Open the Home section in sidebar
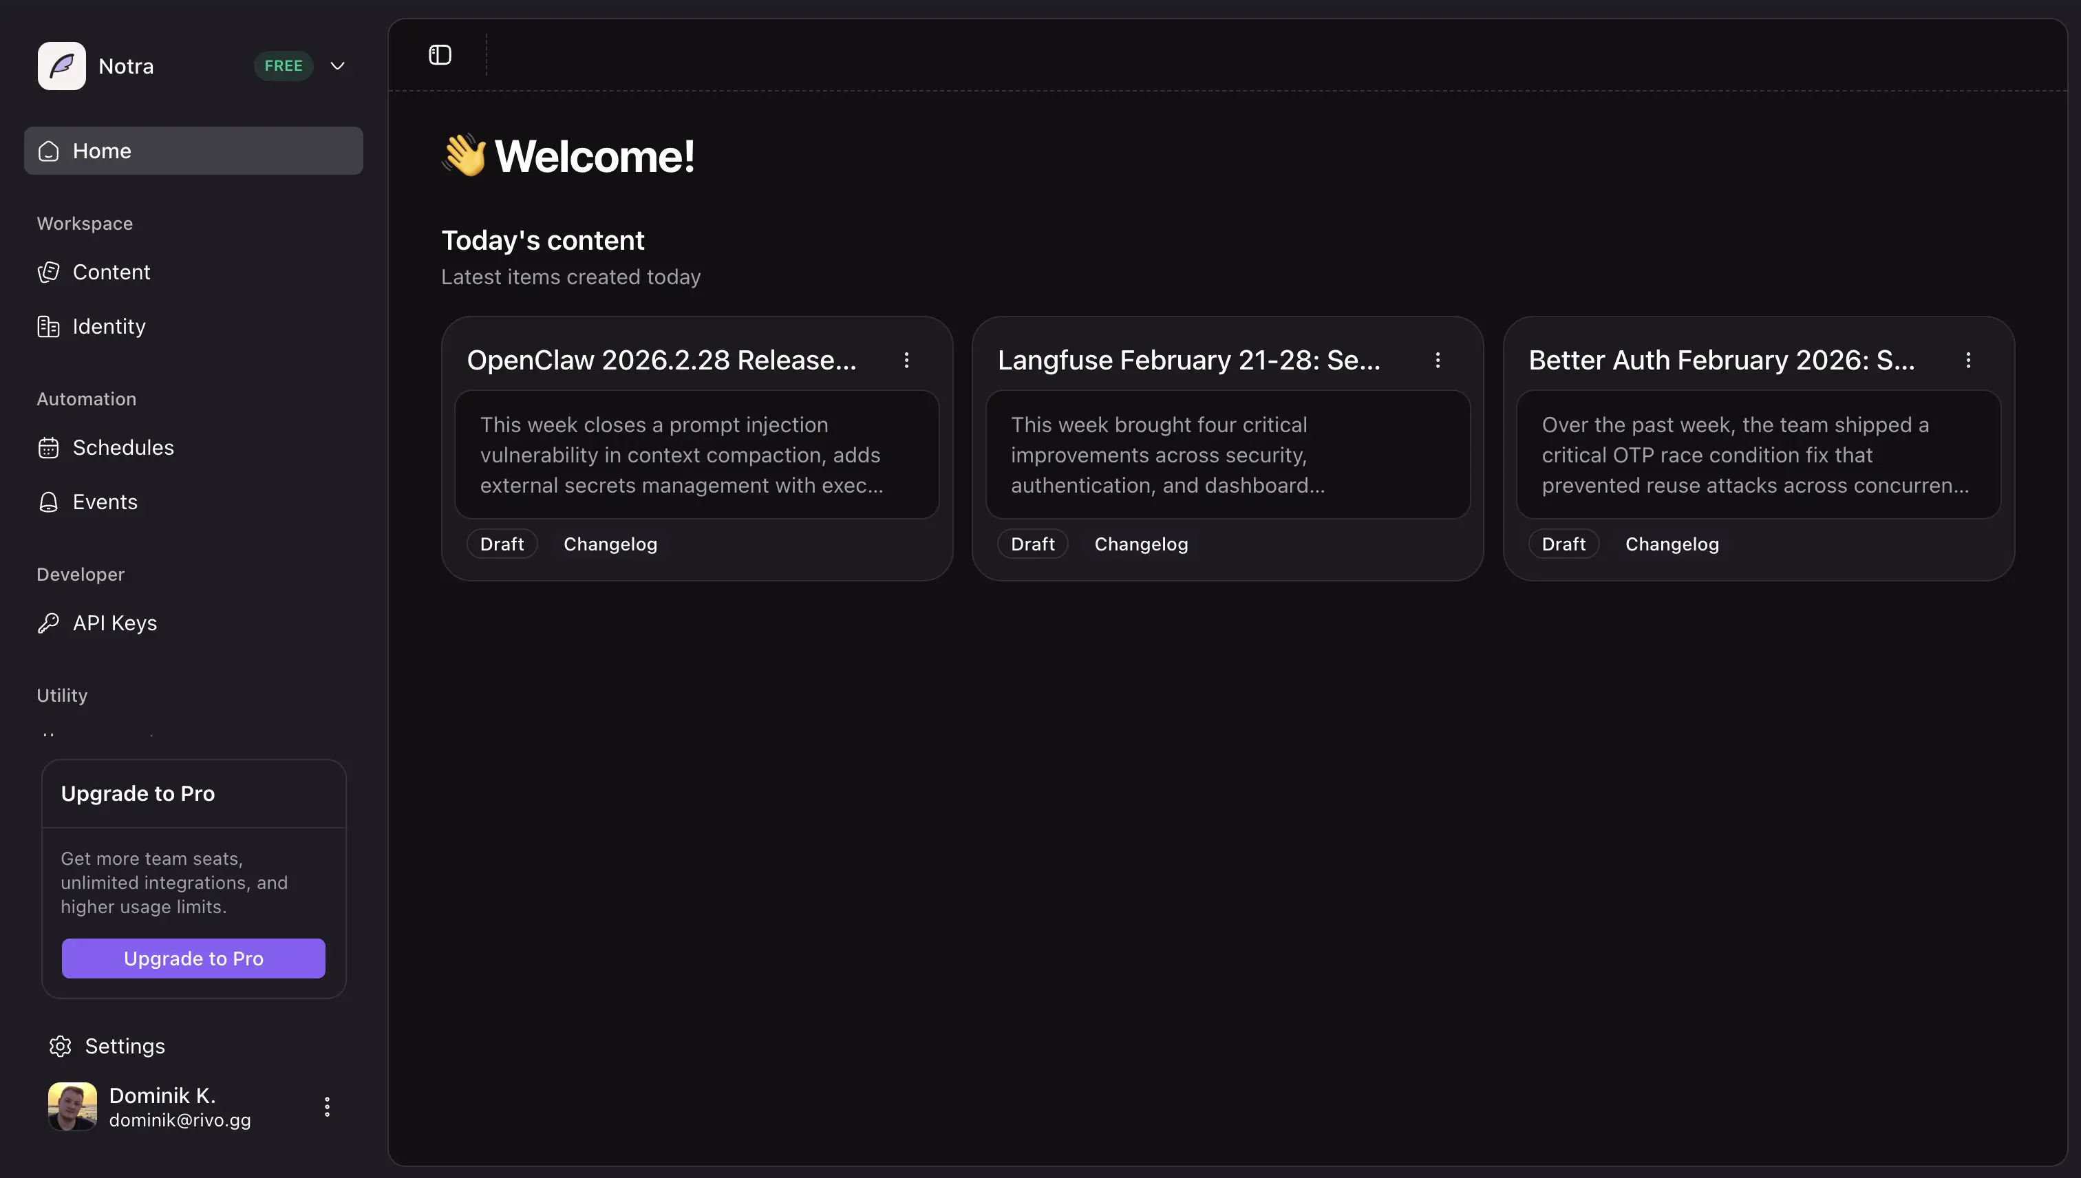Screen dimensions: 2081x1178 (102, 151)
